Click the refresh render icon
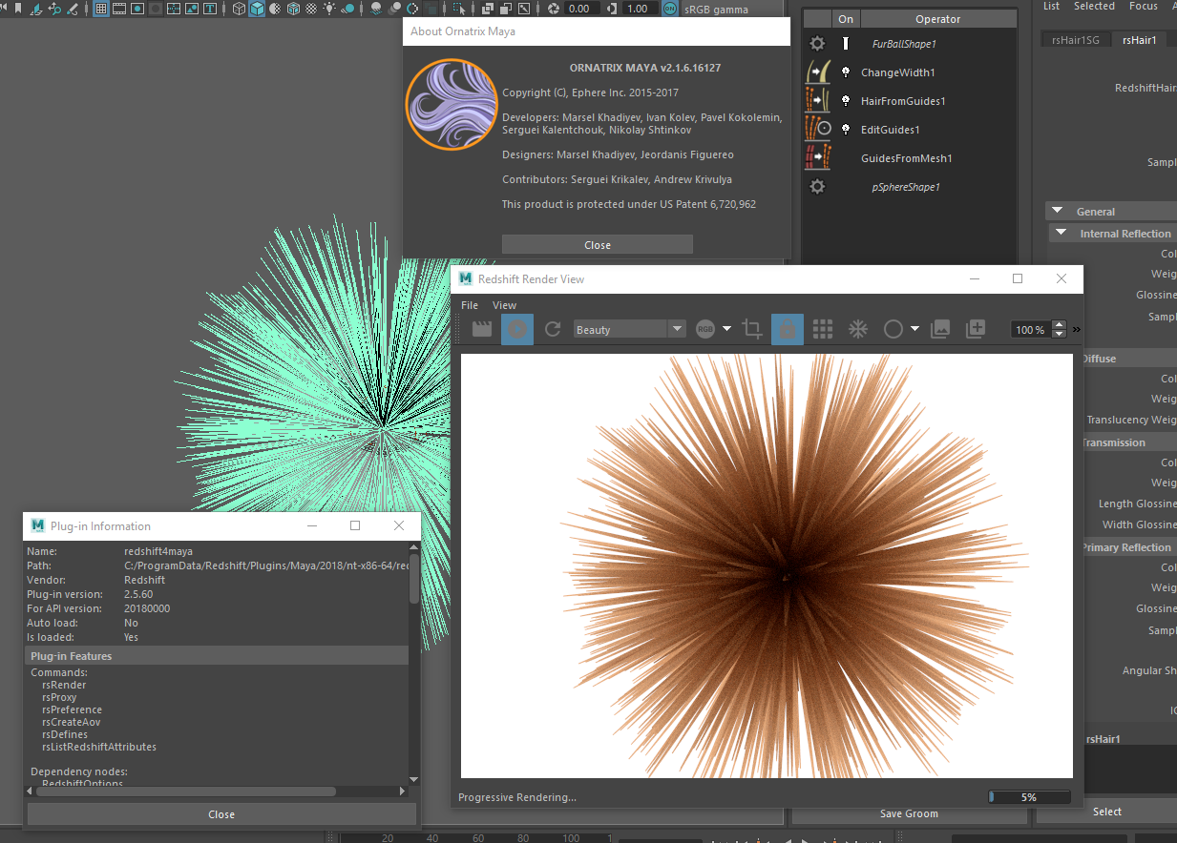 [x=552, y=330]
